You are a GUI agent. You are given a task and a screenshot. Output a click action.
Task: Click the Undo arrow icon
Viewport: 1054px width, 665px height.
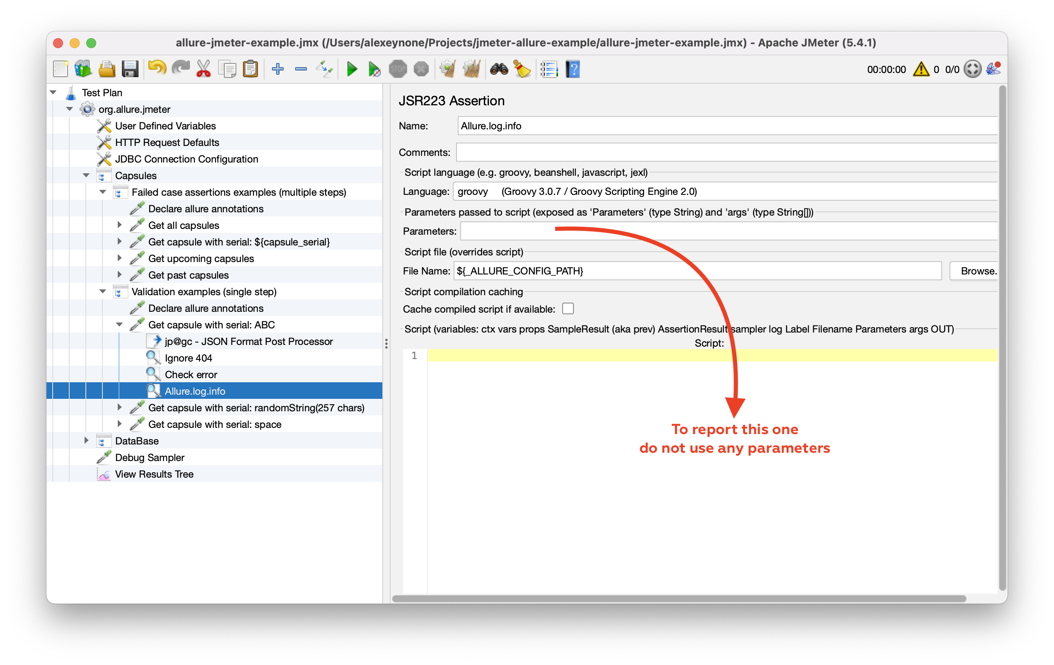coord(157,69)
